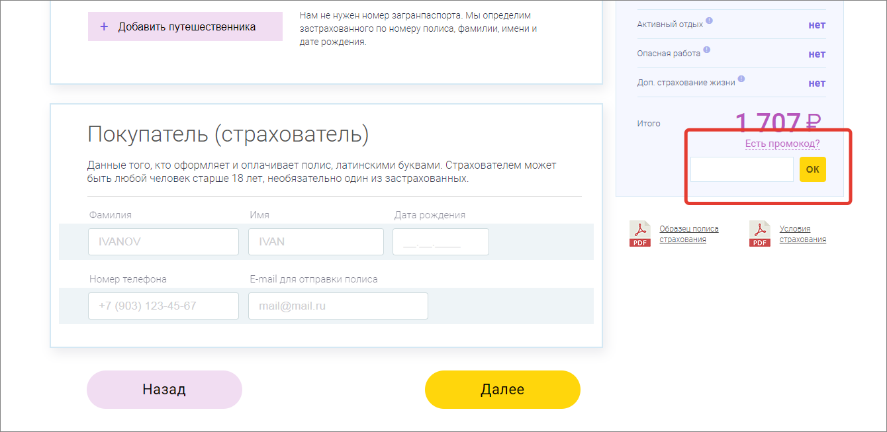Toggle the Активный отдых 'нет' value

[x=817, y=25]
